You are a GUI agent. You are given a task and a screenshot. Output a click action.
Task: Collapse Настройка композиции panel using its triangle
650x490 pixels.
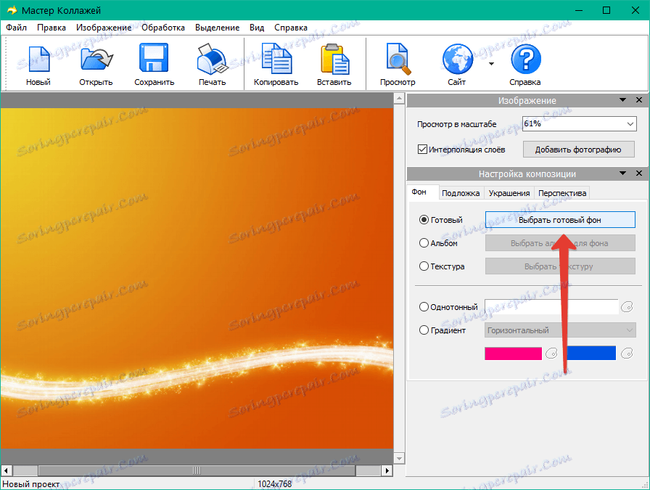point(622,173)
